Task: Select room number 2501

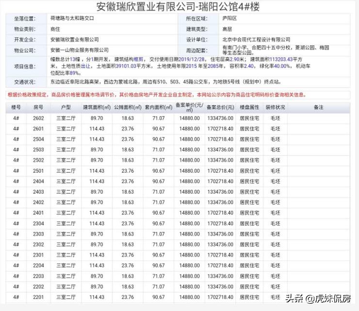Action: pos(38,171)
